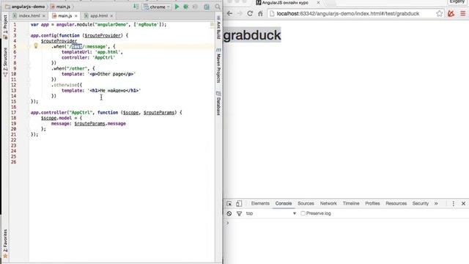Click the Chrome address bar URL

pyautogui.click(x=348, y=13)
